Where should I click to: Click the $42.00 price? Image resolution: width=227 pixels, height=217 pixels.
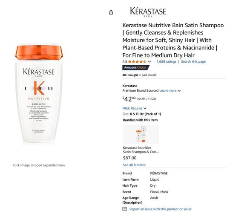[x=129, y=99]
